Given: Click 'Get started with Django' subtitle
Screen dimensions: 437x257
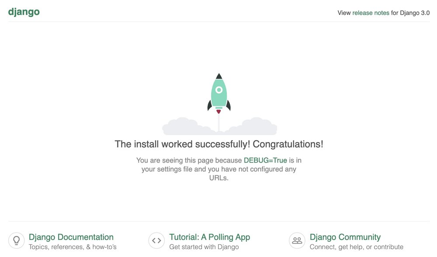Looking at the screenshot, I should pyautogui.click(x=204, y=247).
